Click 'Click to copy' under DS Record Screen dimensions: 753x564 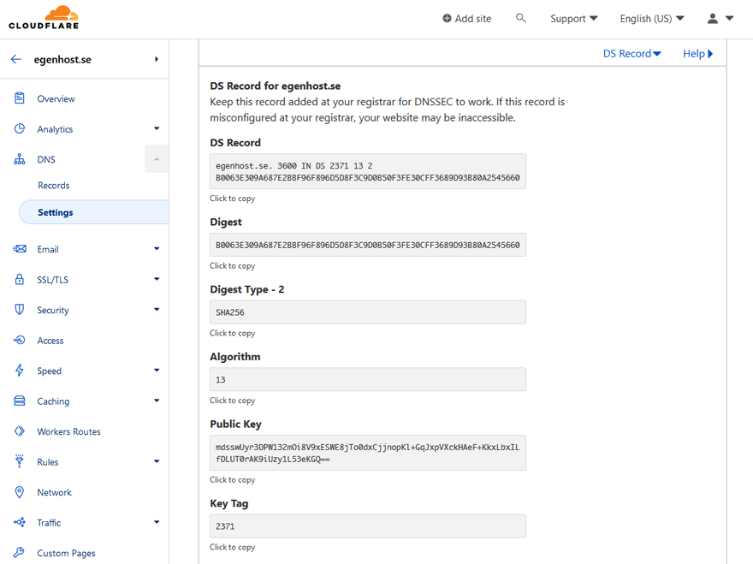[233, 199]
